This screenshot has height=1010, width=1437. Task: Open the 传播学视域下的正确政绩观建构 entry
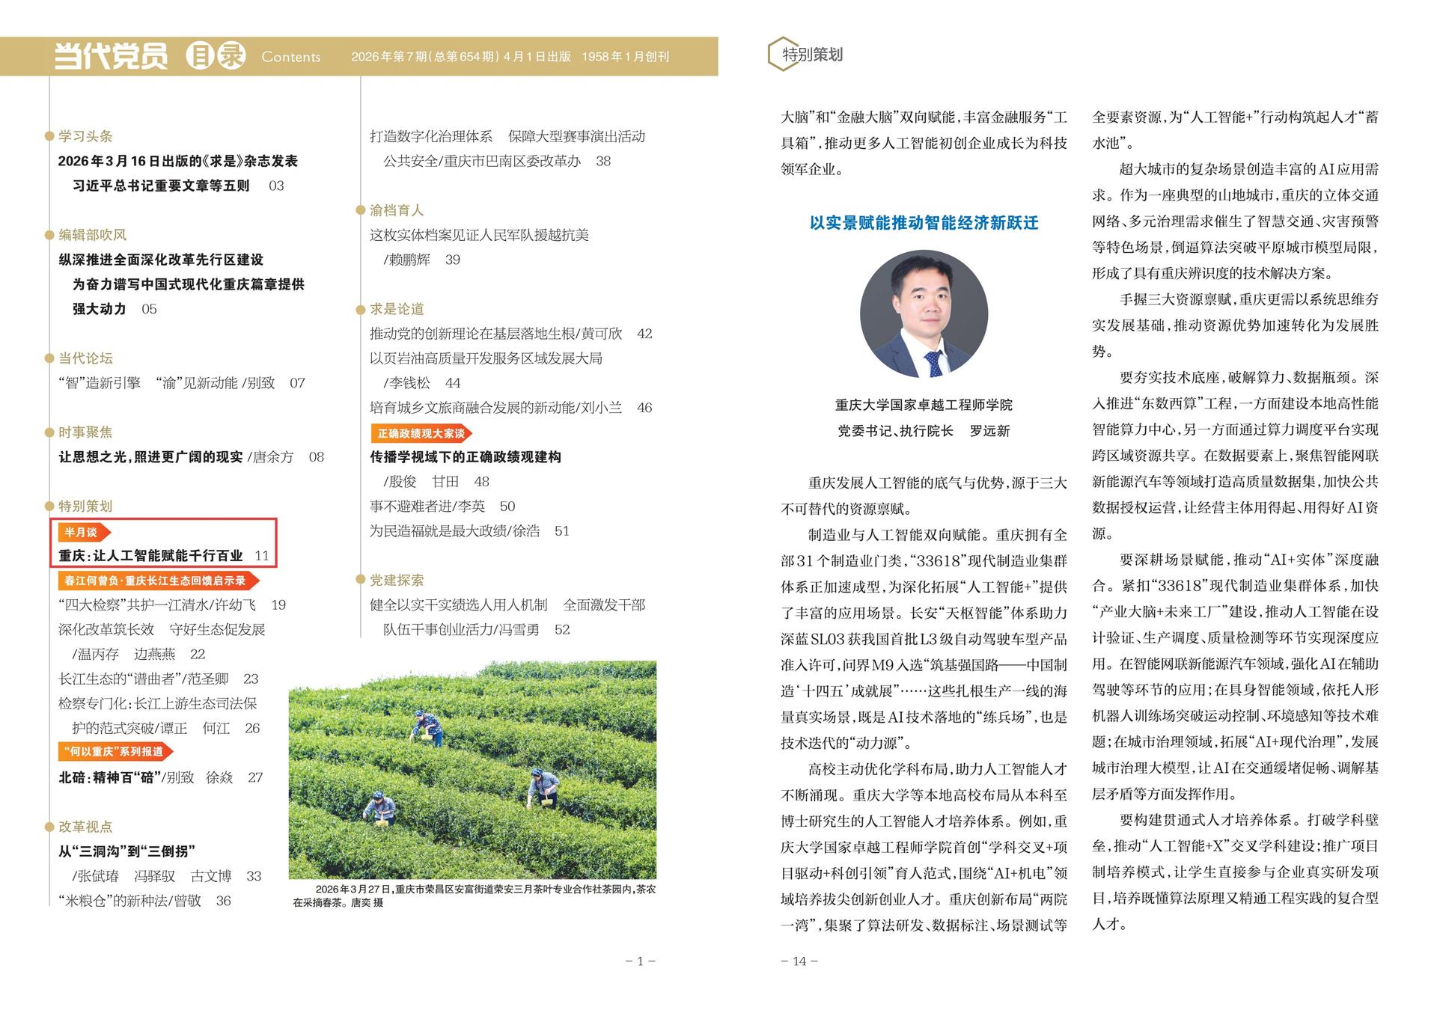(465, 457)
